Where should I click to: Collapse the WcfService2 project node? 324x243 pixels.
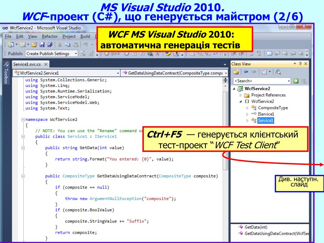click(x=234, y=89)
